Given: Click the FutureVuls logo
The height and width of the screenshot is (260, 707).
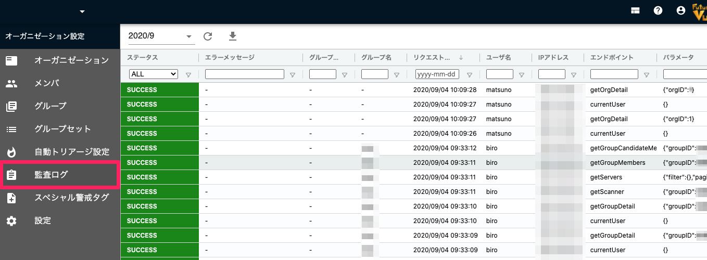Looking at the screenshot, I should (x=699, y=11).
